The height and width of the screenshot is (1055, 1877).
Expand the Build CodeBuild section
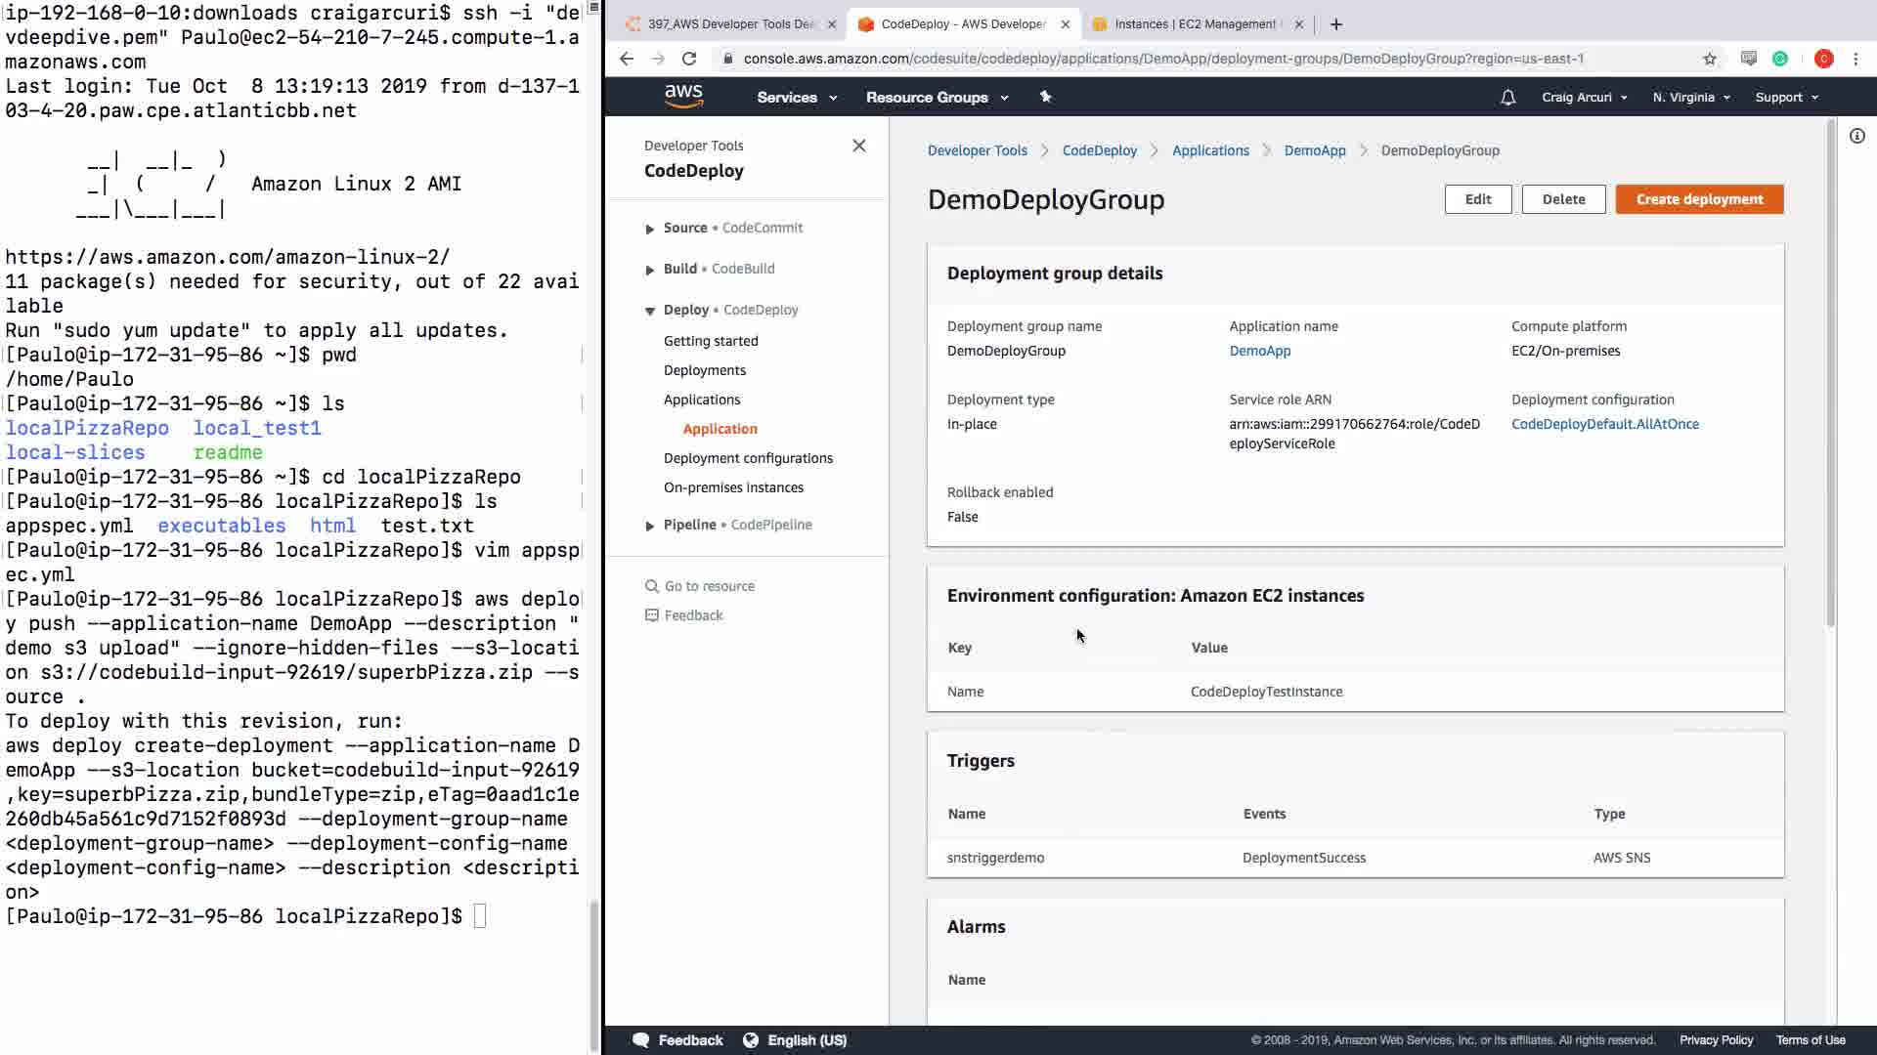click(650, 270)
